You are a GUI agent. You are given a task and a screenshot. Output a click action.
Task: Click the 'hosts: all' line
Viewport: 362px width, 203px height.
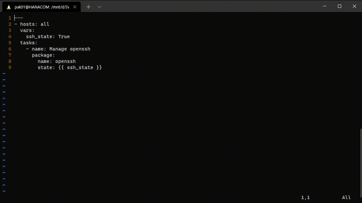[x=32, y=24]
